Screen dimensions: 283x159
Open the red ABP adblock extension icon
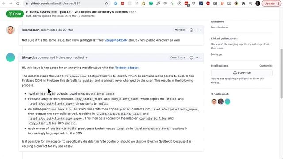pyautogui.click(x=208, y=4)
